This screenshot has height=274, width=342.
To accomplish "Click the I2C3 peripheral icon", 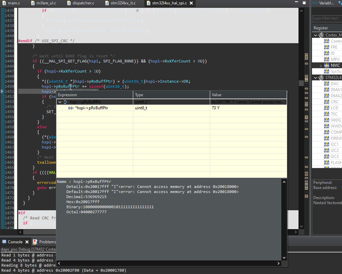I will [327, 157].
